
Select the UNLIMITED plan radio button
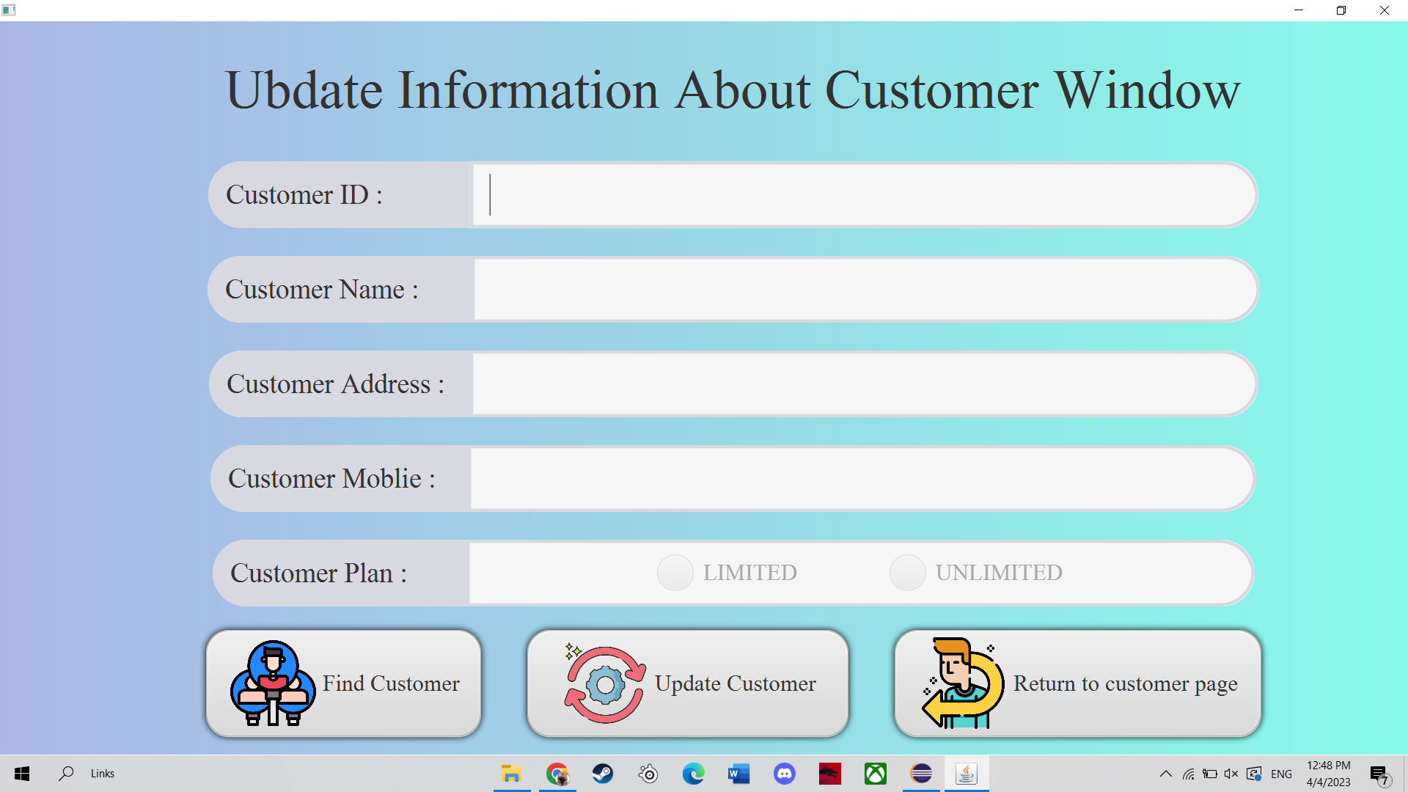point(907,573)
